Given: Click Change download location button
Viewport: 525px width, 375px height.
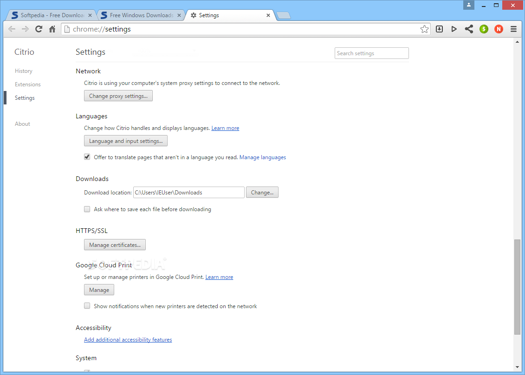Looking at the screenshot, I should [x=262, y=193].
